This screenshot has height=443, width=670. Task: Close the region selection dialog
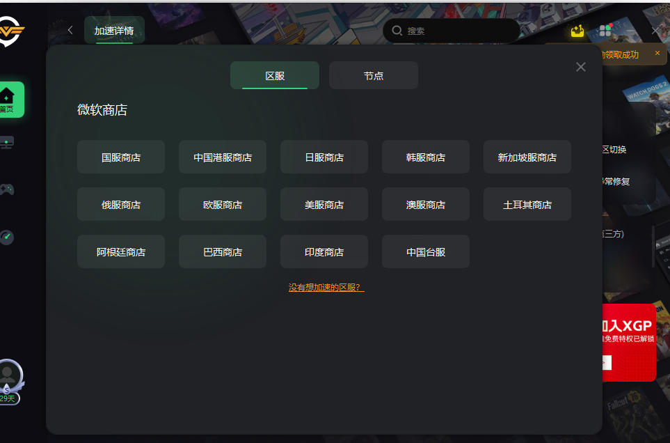point(581,67)
